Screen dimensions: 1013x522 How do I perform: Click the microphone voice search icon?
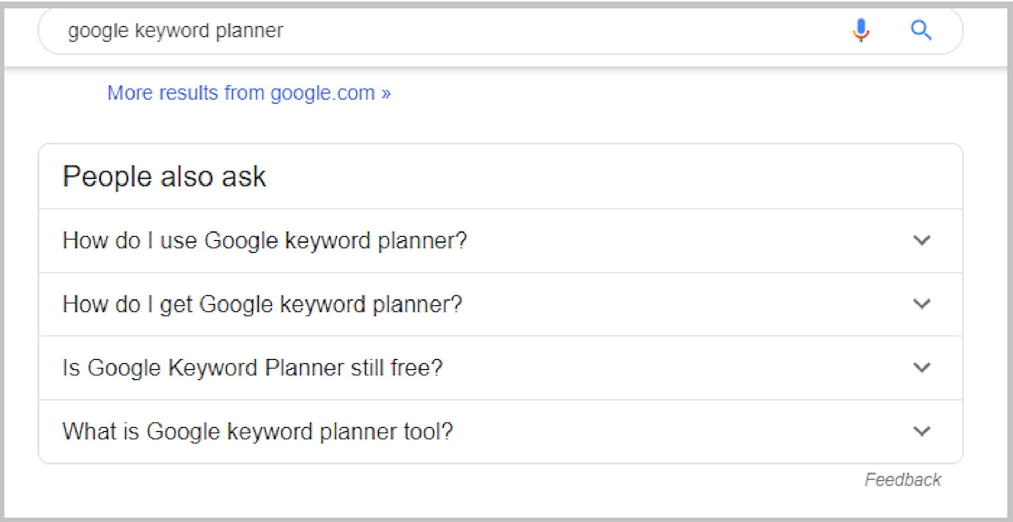coord(861,30)
